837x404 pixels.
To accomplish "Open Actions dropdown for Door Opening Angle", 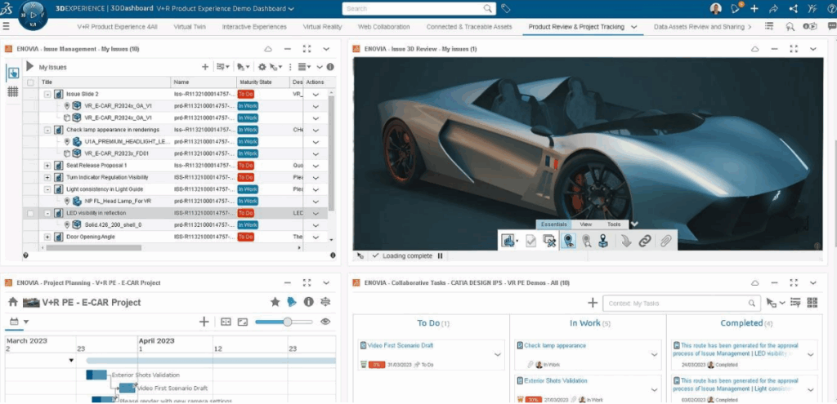I will 316,237.
